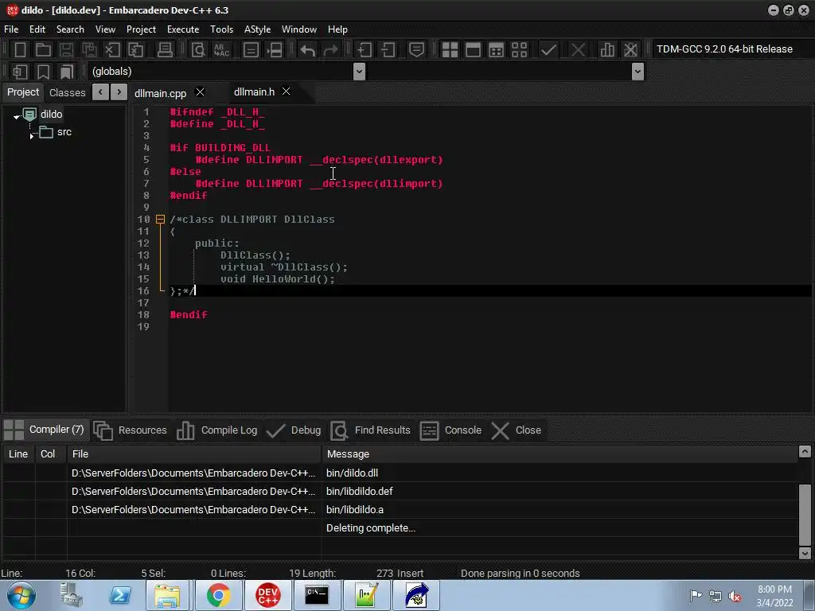The image size is (815, 611).
Task: Open the (globals) scope dropdown
Action: [359, 72]
